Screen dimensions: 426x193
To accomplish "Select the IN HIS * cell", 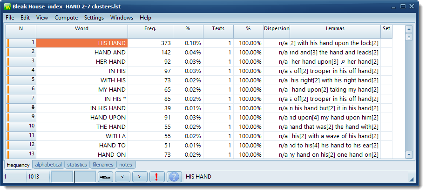I will pyautogui.click(x=82, y=99).
